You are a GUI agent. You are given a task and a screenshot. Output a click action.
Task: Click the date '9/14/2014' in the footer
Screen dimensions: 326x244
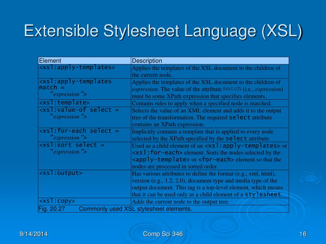pyautogui.click(x=33, y=234)
